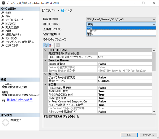Click the スクリプト button label
Image resolution: width=159 pixels, height=139 pixels.
tap(51, 10)
